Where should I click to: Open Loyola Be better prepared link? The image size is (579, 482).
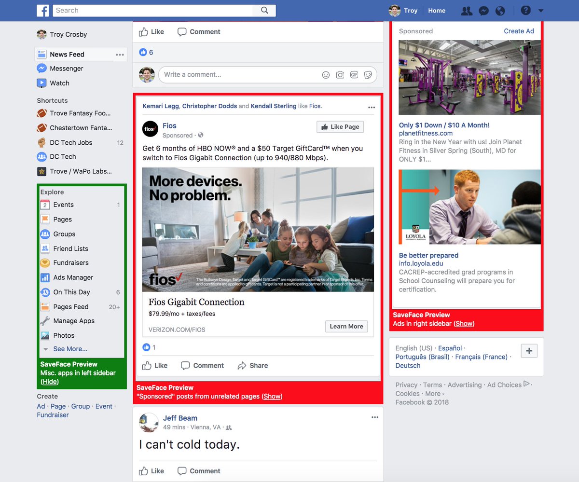[x=428, y=255]
